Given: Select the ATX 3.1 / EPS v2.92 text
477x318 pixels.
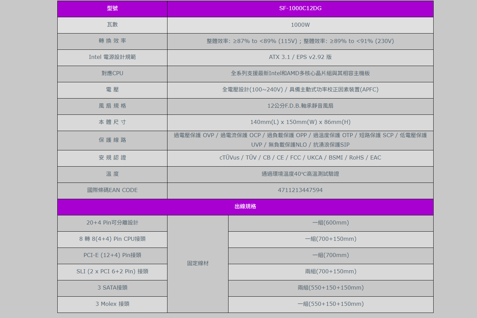Looking at the screenshot, I should coord(300,57).
